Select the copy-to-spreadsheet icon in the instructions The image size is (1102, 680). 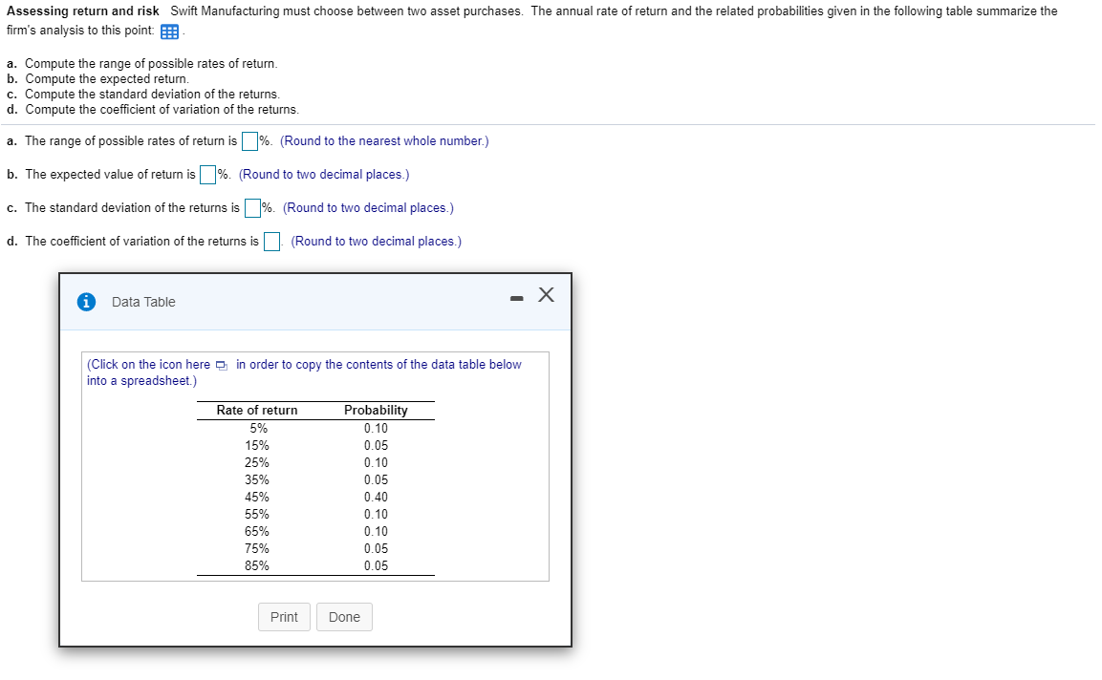point(221,364)
